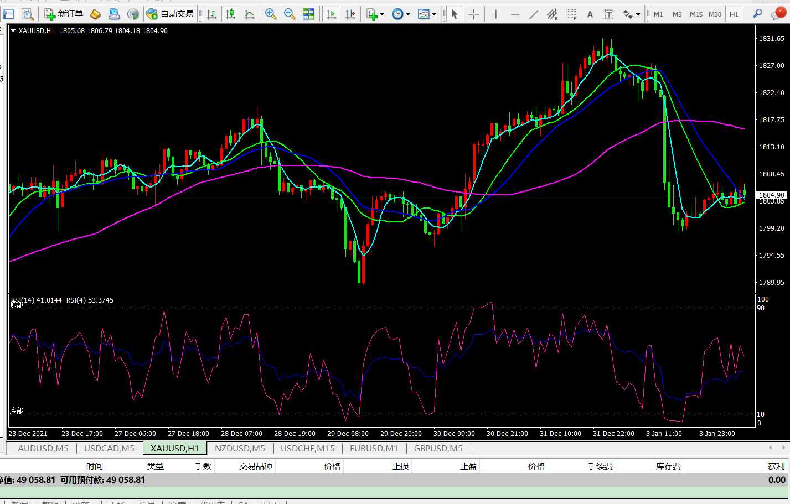
Task: Open the Data Window icon
Action: [x=28, y=14]
